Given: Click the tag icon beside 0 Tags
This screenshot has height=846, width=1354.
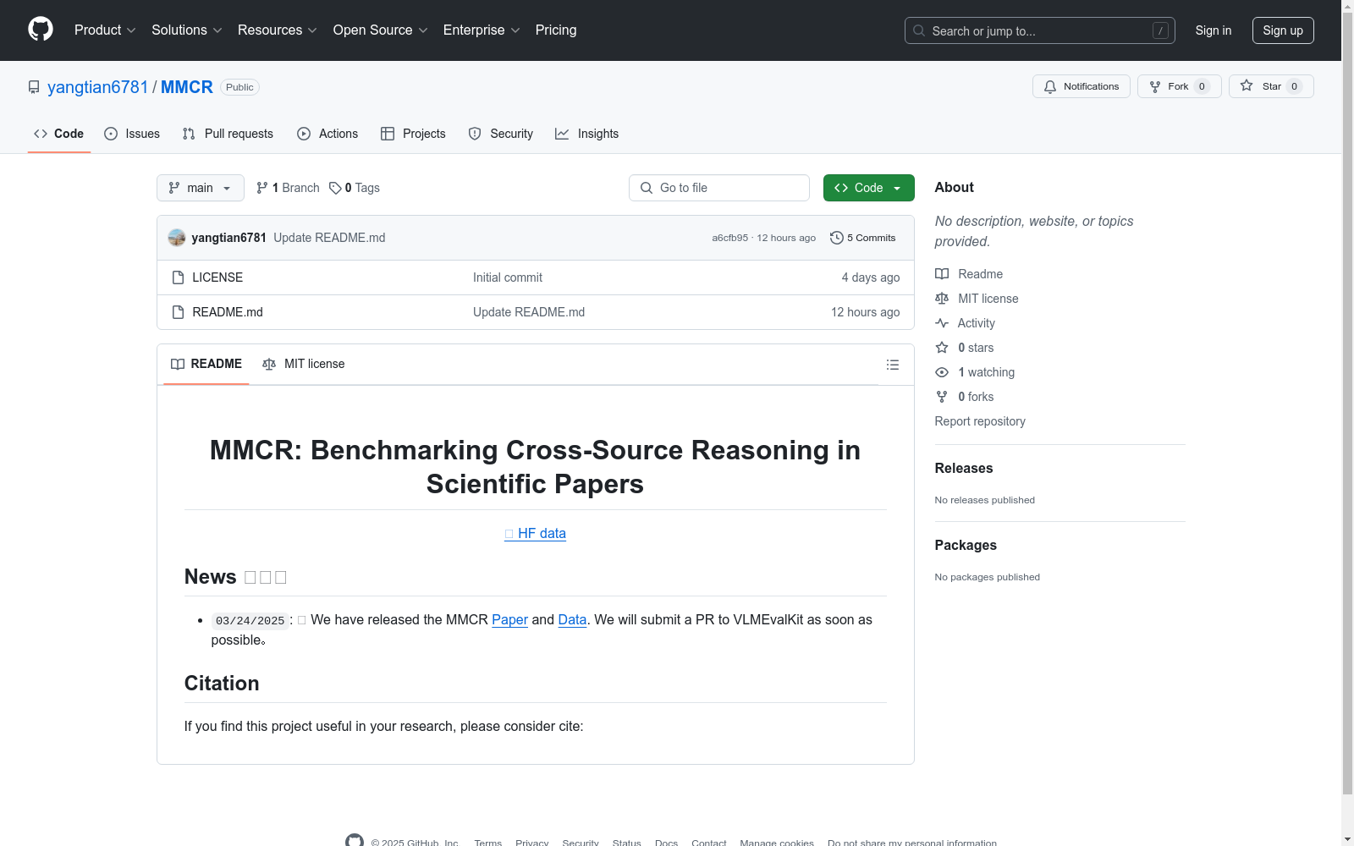Looking at the screenshot, I should (335, 188).
